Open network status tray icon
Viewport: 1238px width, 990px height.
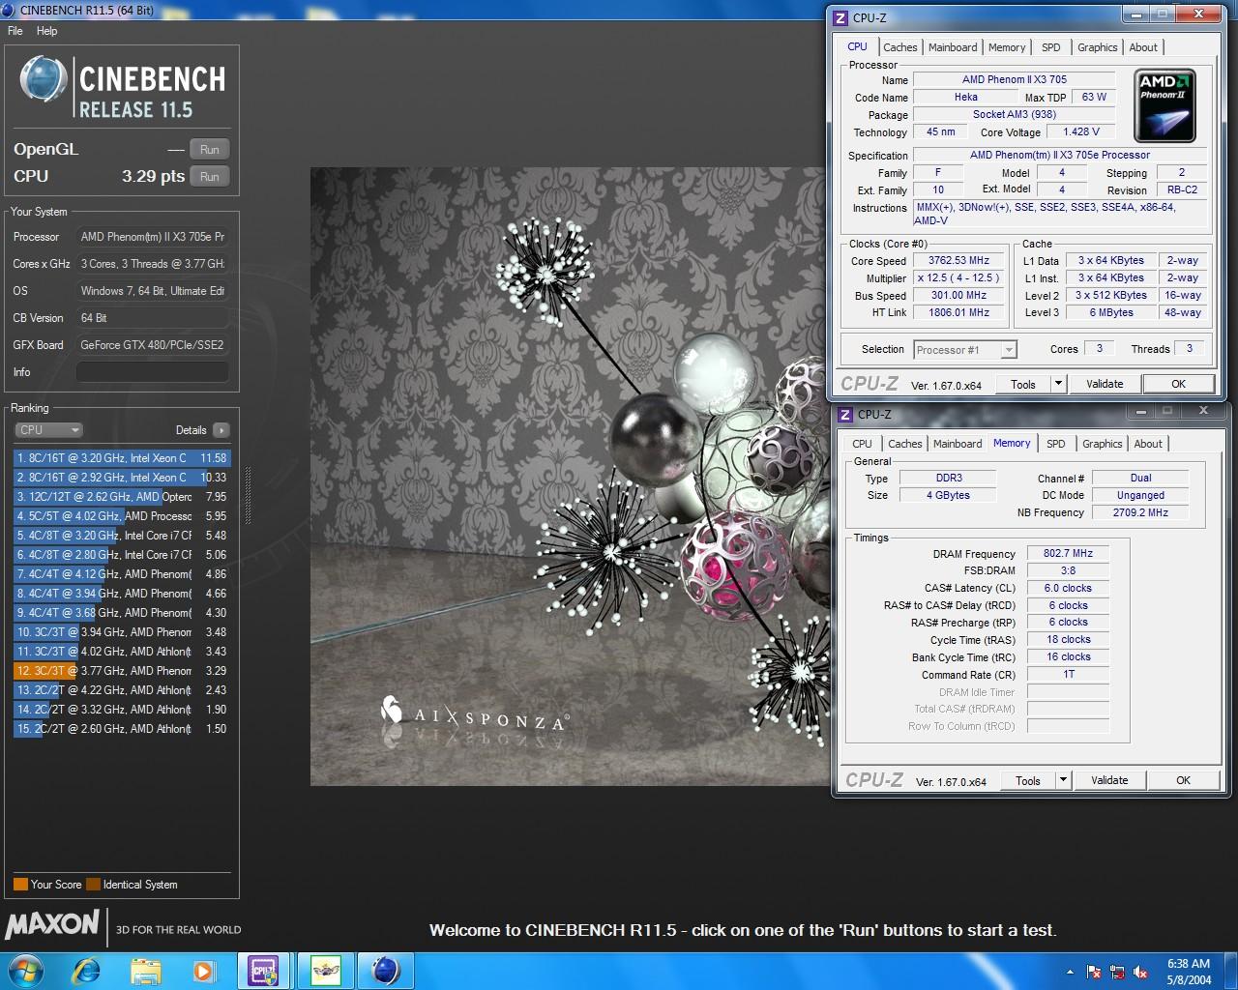[1117, 972]
